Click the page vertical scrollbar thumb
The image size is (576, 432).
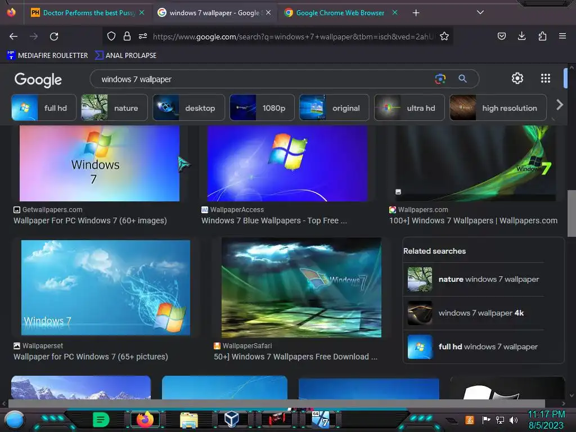point(571,213)
